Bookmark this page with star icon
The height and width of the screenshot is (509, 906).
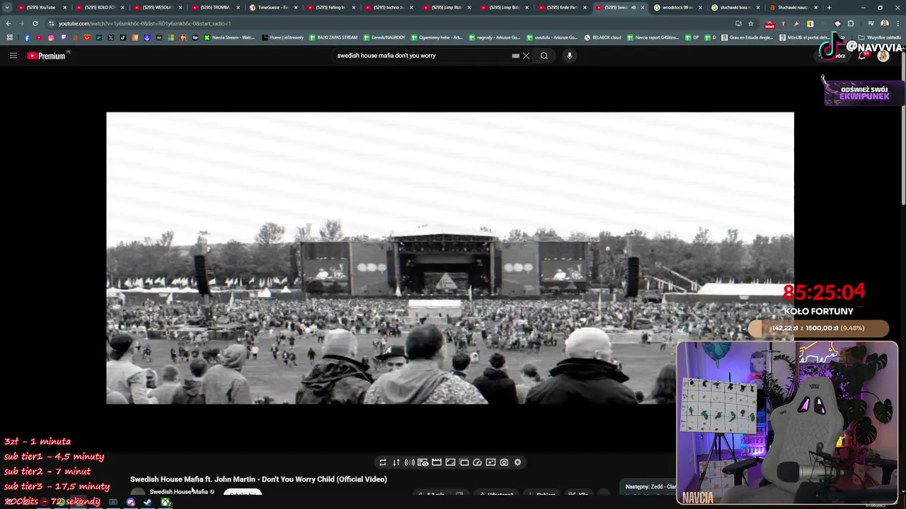(751, 23)
